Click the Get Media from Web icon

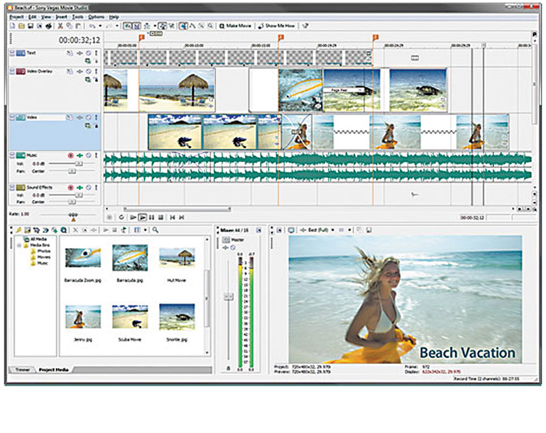[64, 230]
